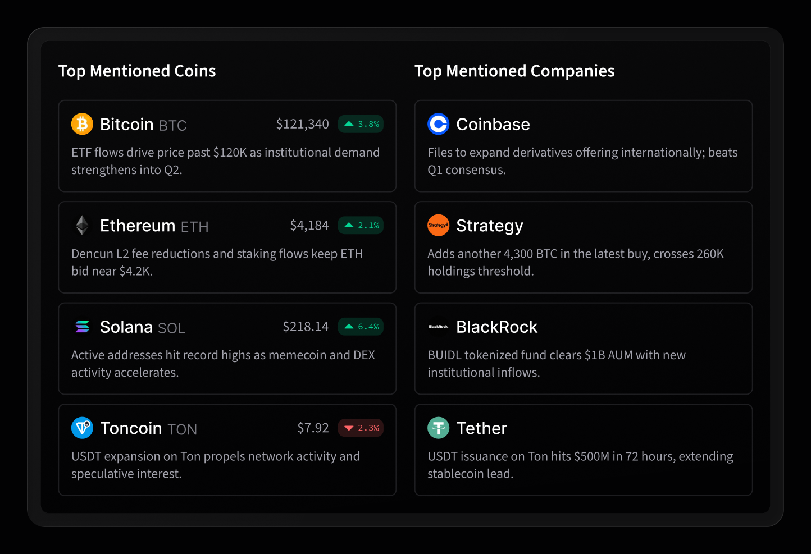Click the Bitcoin price $121,340
811x554 pixels.
point(302,124)
